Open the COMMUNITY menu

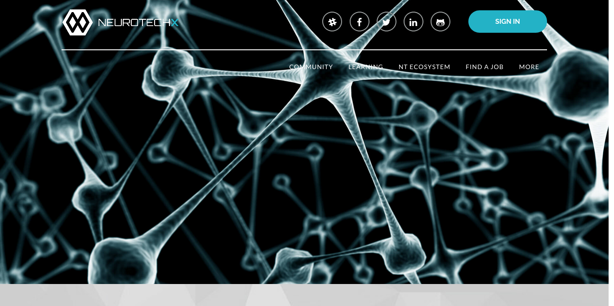(x=311, y=67)
